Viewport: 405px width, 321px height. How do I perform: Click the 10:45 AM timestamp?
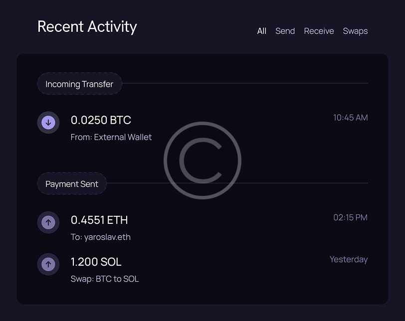click(350, 118)
